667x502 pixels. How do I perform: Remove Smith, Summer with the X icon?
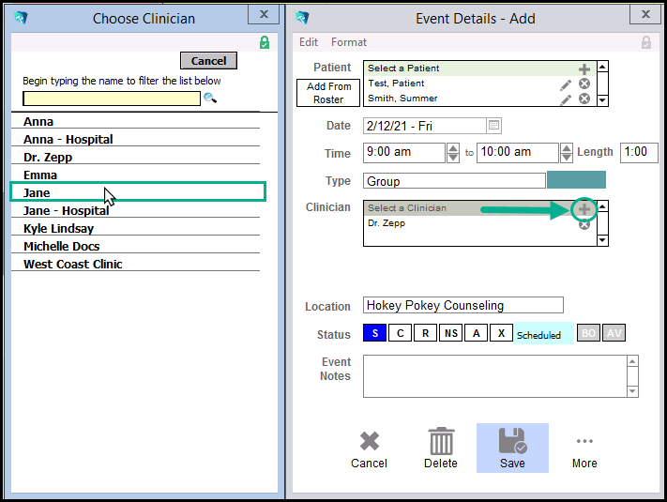[584, 99]
